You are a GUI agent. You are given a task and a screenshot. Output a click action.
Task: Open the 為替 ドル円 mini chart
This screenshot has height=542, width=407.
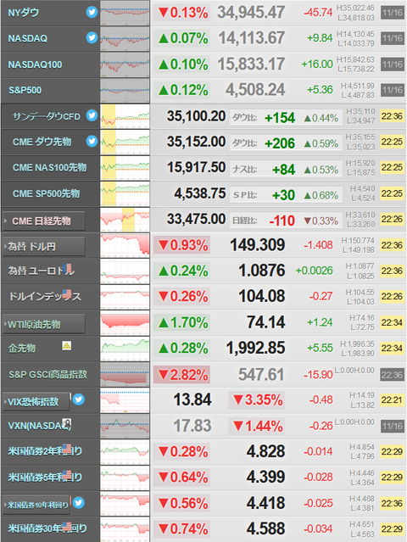pyautogui.click(x=125, y=245)
